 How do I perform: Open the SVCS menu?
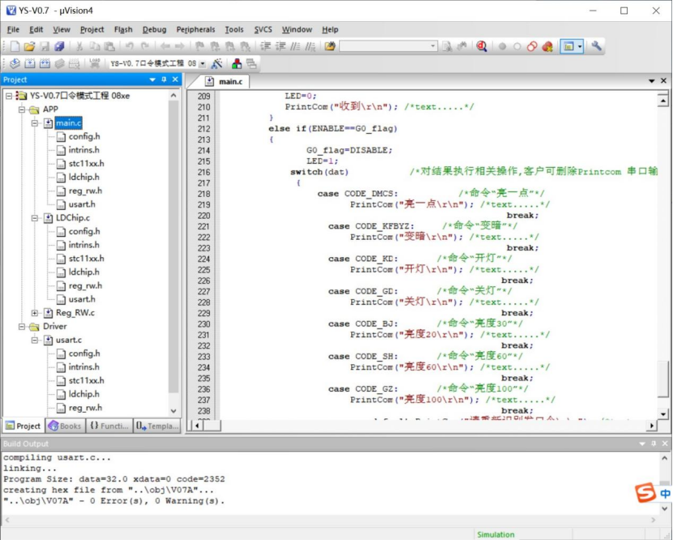click(x=263, y=30)
